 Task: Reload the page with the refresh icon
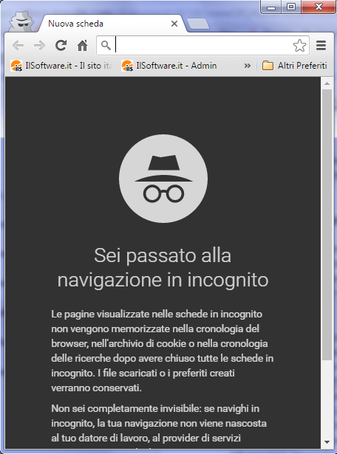pos(61,46)
